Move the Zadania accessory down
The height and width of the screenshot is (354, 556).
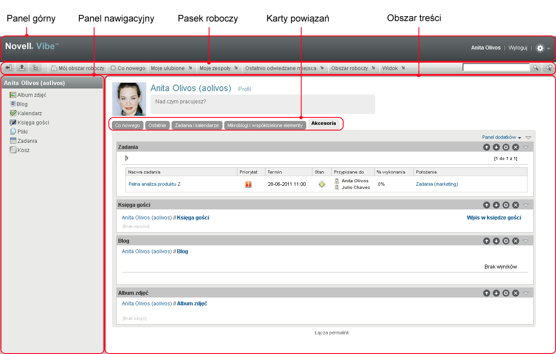496,147
